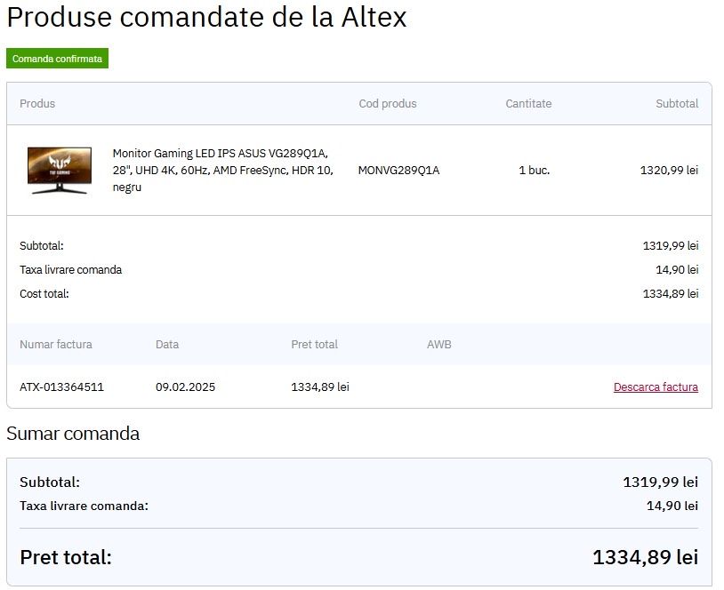Click the Sumar comanda heading
Screen dimensions: 724x590
73,434
